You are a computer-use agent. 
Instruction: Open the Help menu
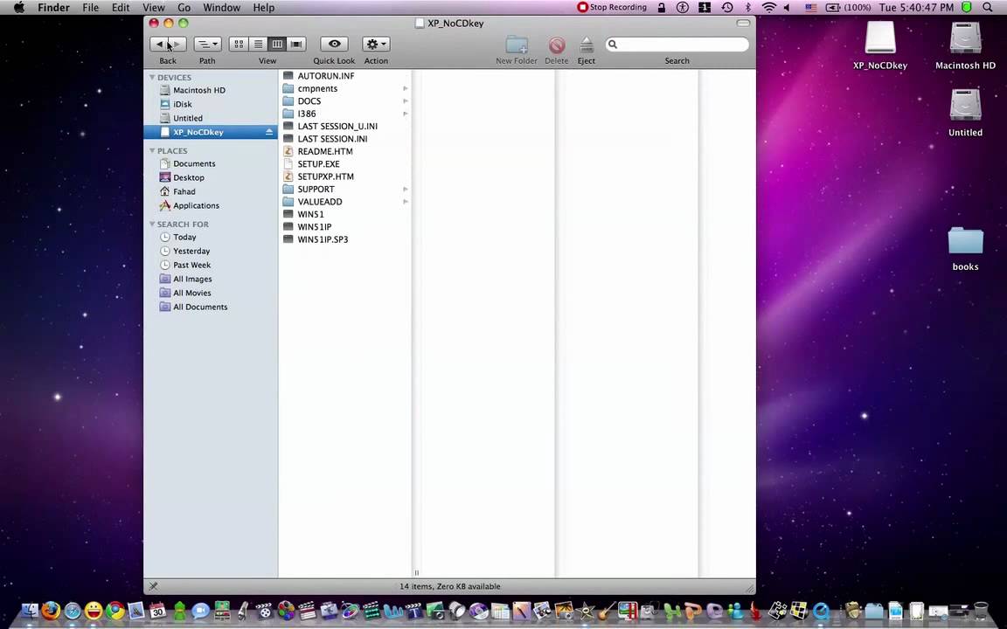click(x=263, y=8)
